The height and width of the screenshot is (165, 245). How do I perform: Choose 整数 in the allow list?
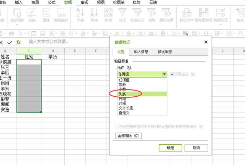click(x=142, y=85)
